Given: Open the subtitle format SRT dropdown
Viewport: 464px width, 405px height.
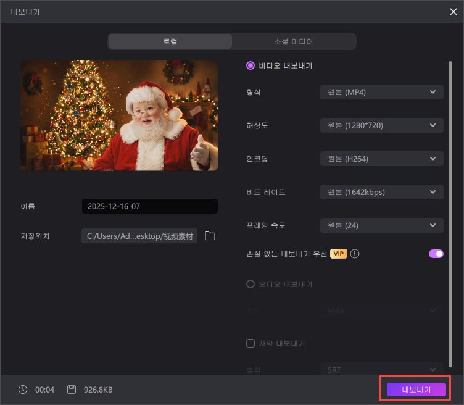Looking at the screenshot, I should (x=381, y=370).
